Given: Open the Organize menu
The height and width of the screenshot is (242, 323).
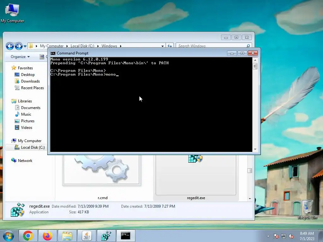Looking at the screenshot, I should coord(20,57).
